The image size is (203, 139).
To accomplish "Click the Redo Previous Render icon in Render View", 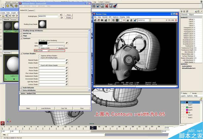I will coord(95,20).
